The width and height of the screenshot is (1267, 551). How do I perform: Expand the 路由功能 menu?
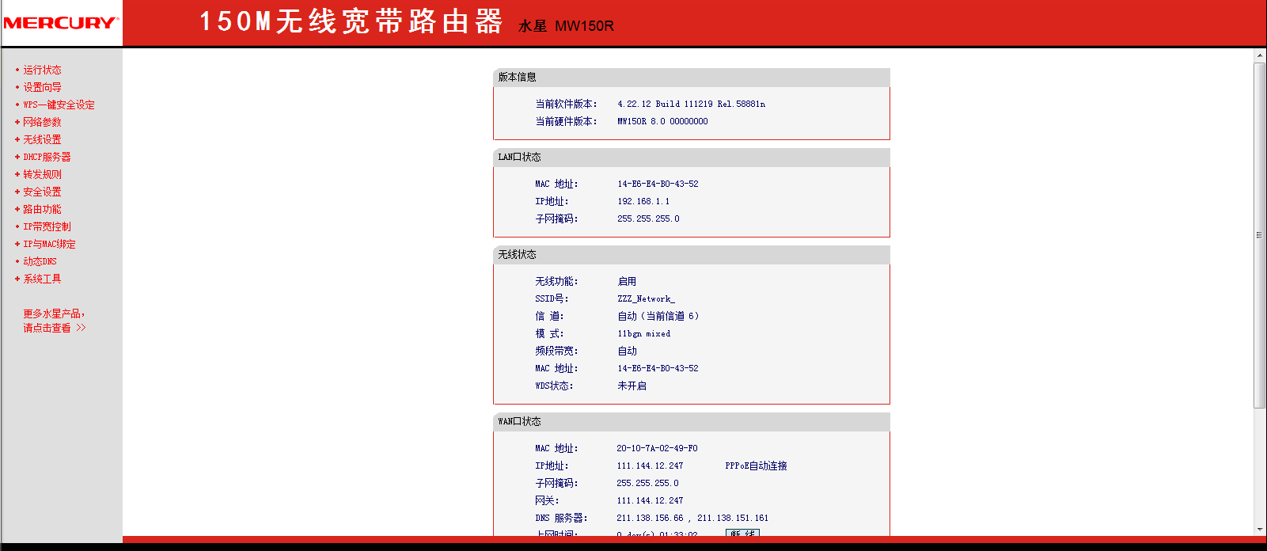pos(42,209)
